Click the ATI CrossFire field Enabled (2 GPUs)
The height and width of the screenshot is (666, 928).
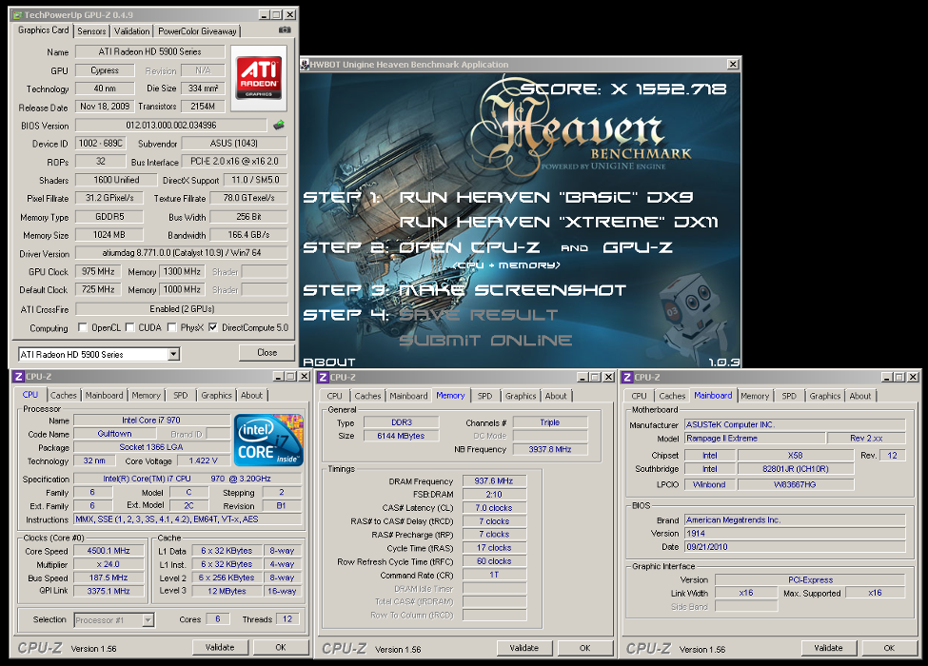182,309
